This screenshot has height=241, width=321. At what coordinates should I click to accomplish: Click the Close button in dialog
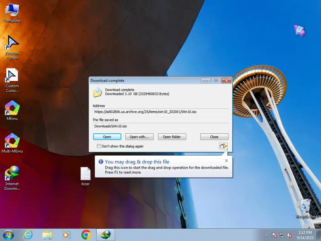point(214,137)
